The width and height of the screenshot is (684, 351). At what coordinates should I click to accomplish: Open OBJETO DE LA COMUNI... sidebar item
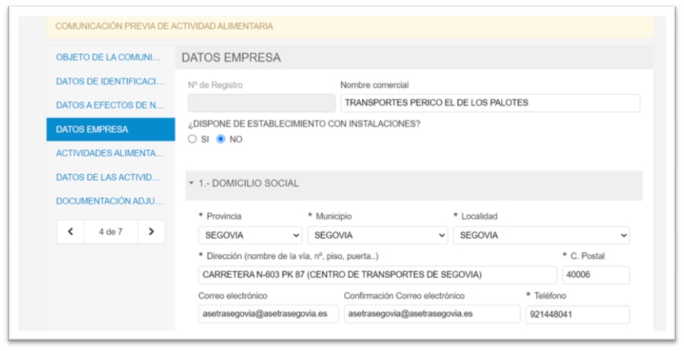coord(109,57)
